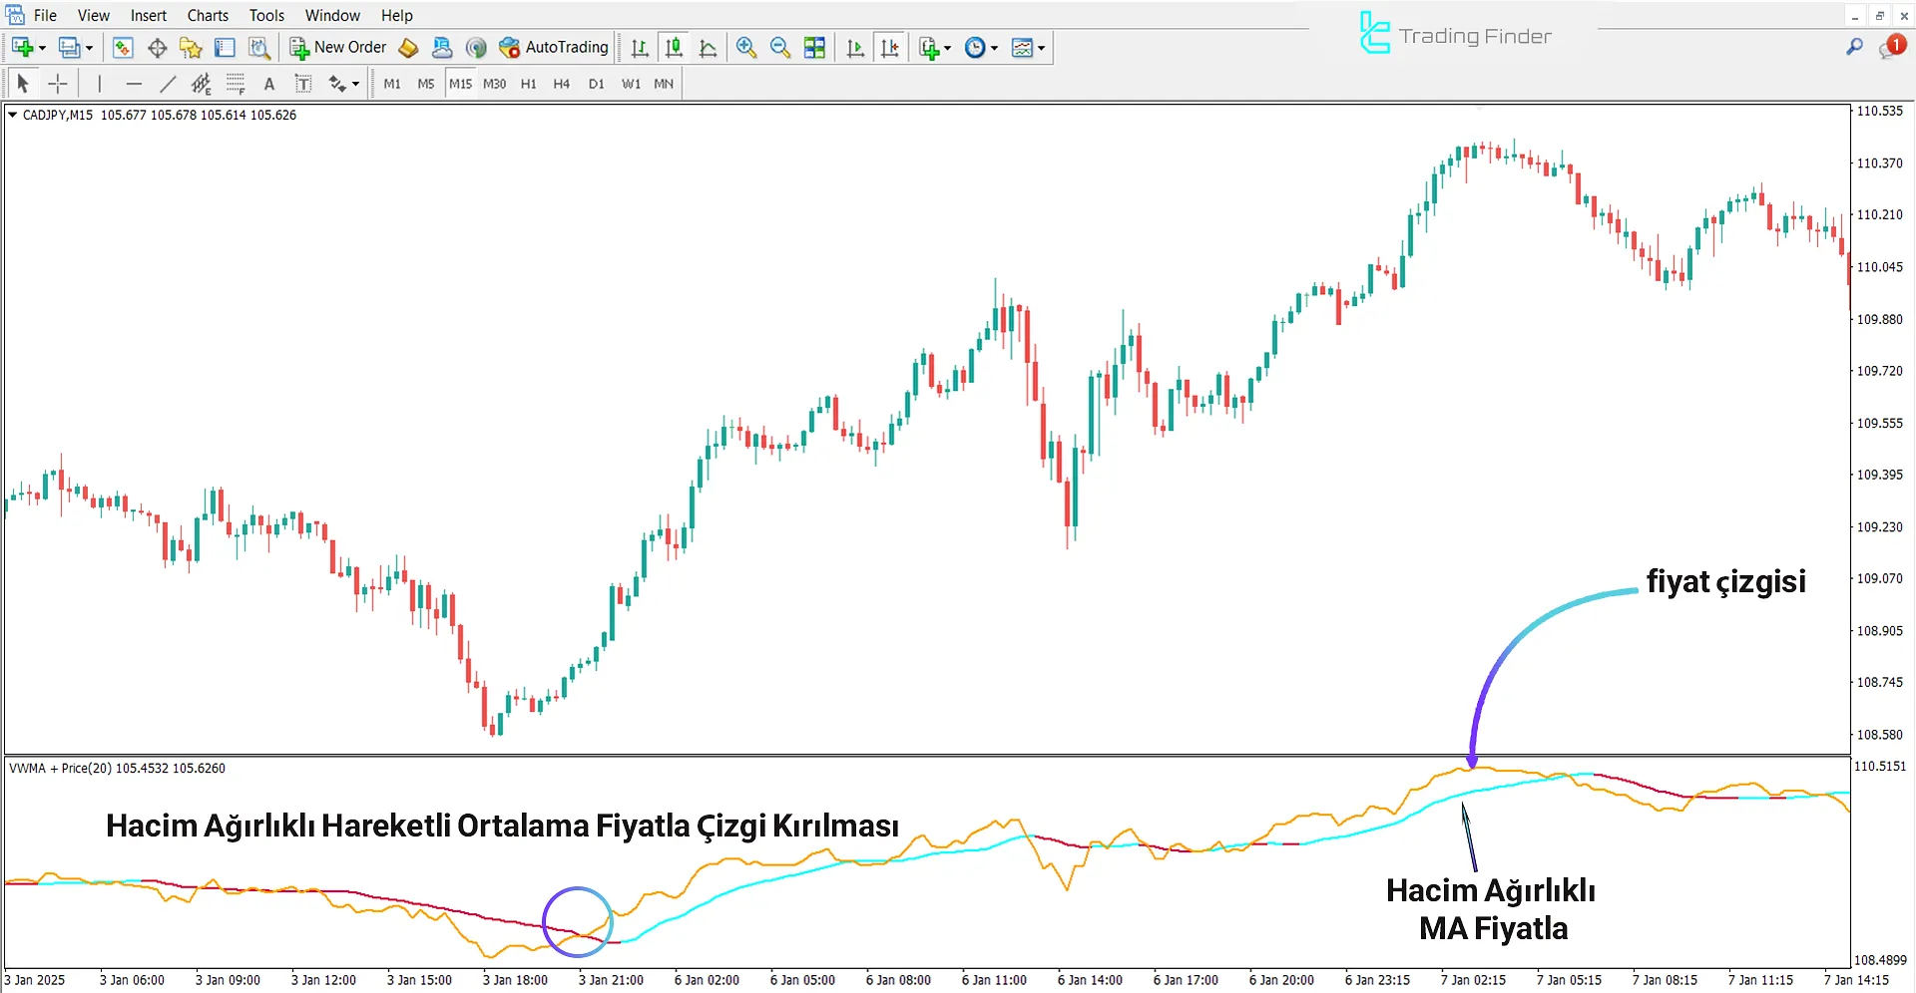This screenshot has height=993, width=1916.
Task: Open the Insert menu
Action: (x=148, y=15)
